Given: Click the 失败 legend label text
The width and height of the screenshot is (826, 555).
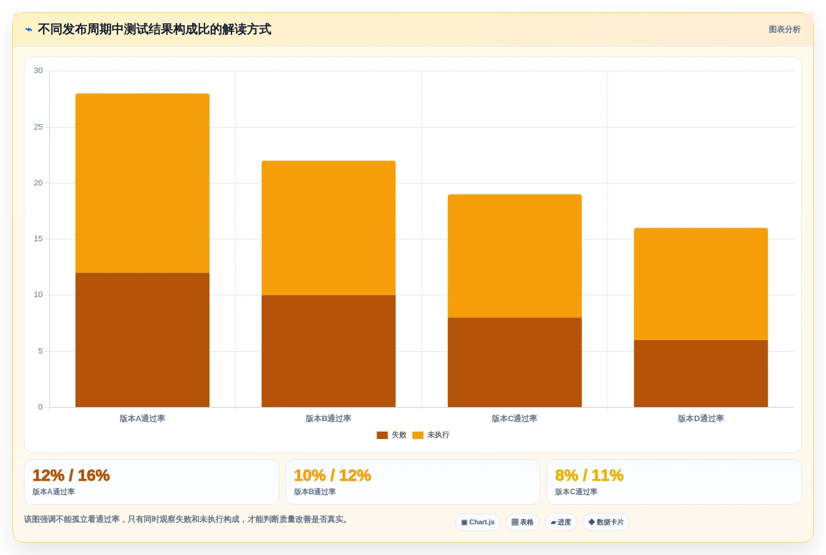Looking at the screenshot, I should click(x=399, y=435).
